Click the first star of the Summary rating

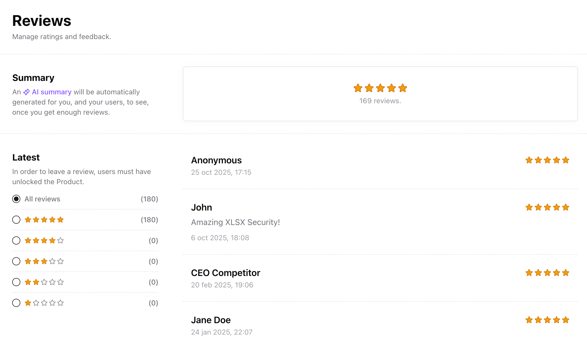358,88
